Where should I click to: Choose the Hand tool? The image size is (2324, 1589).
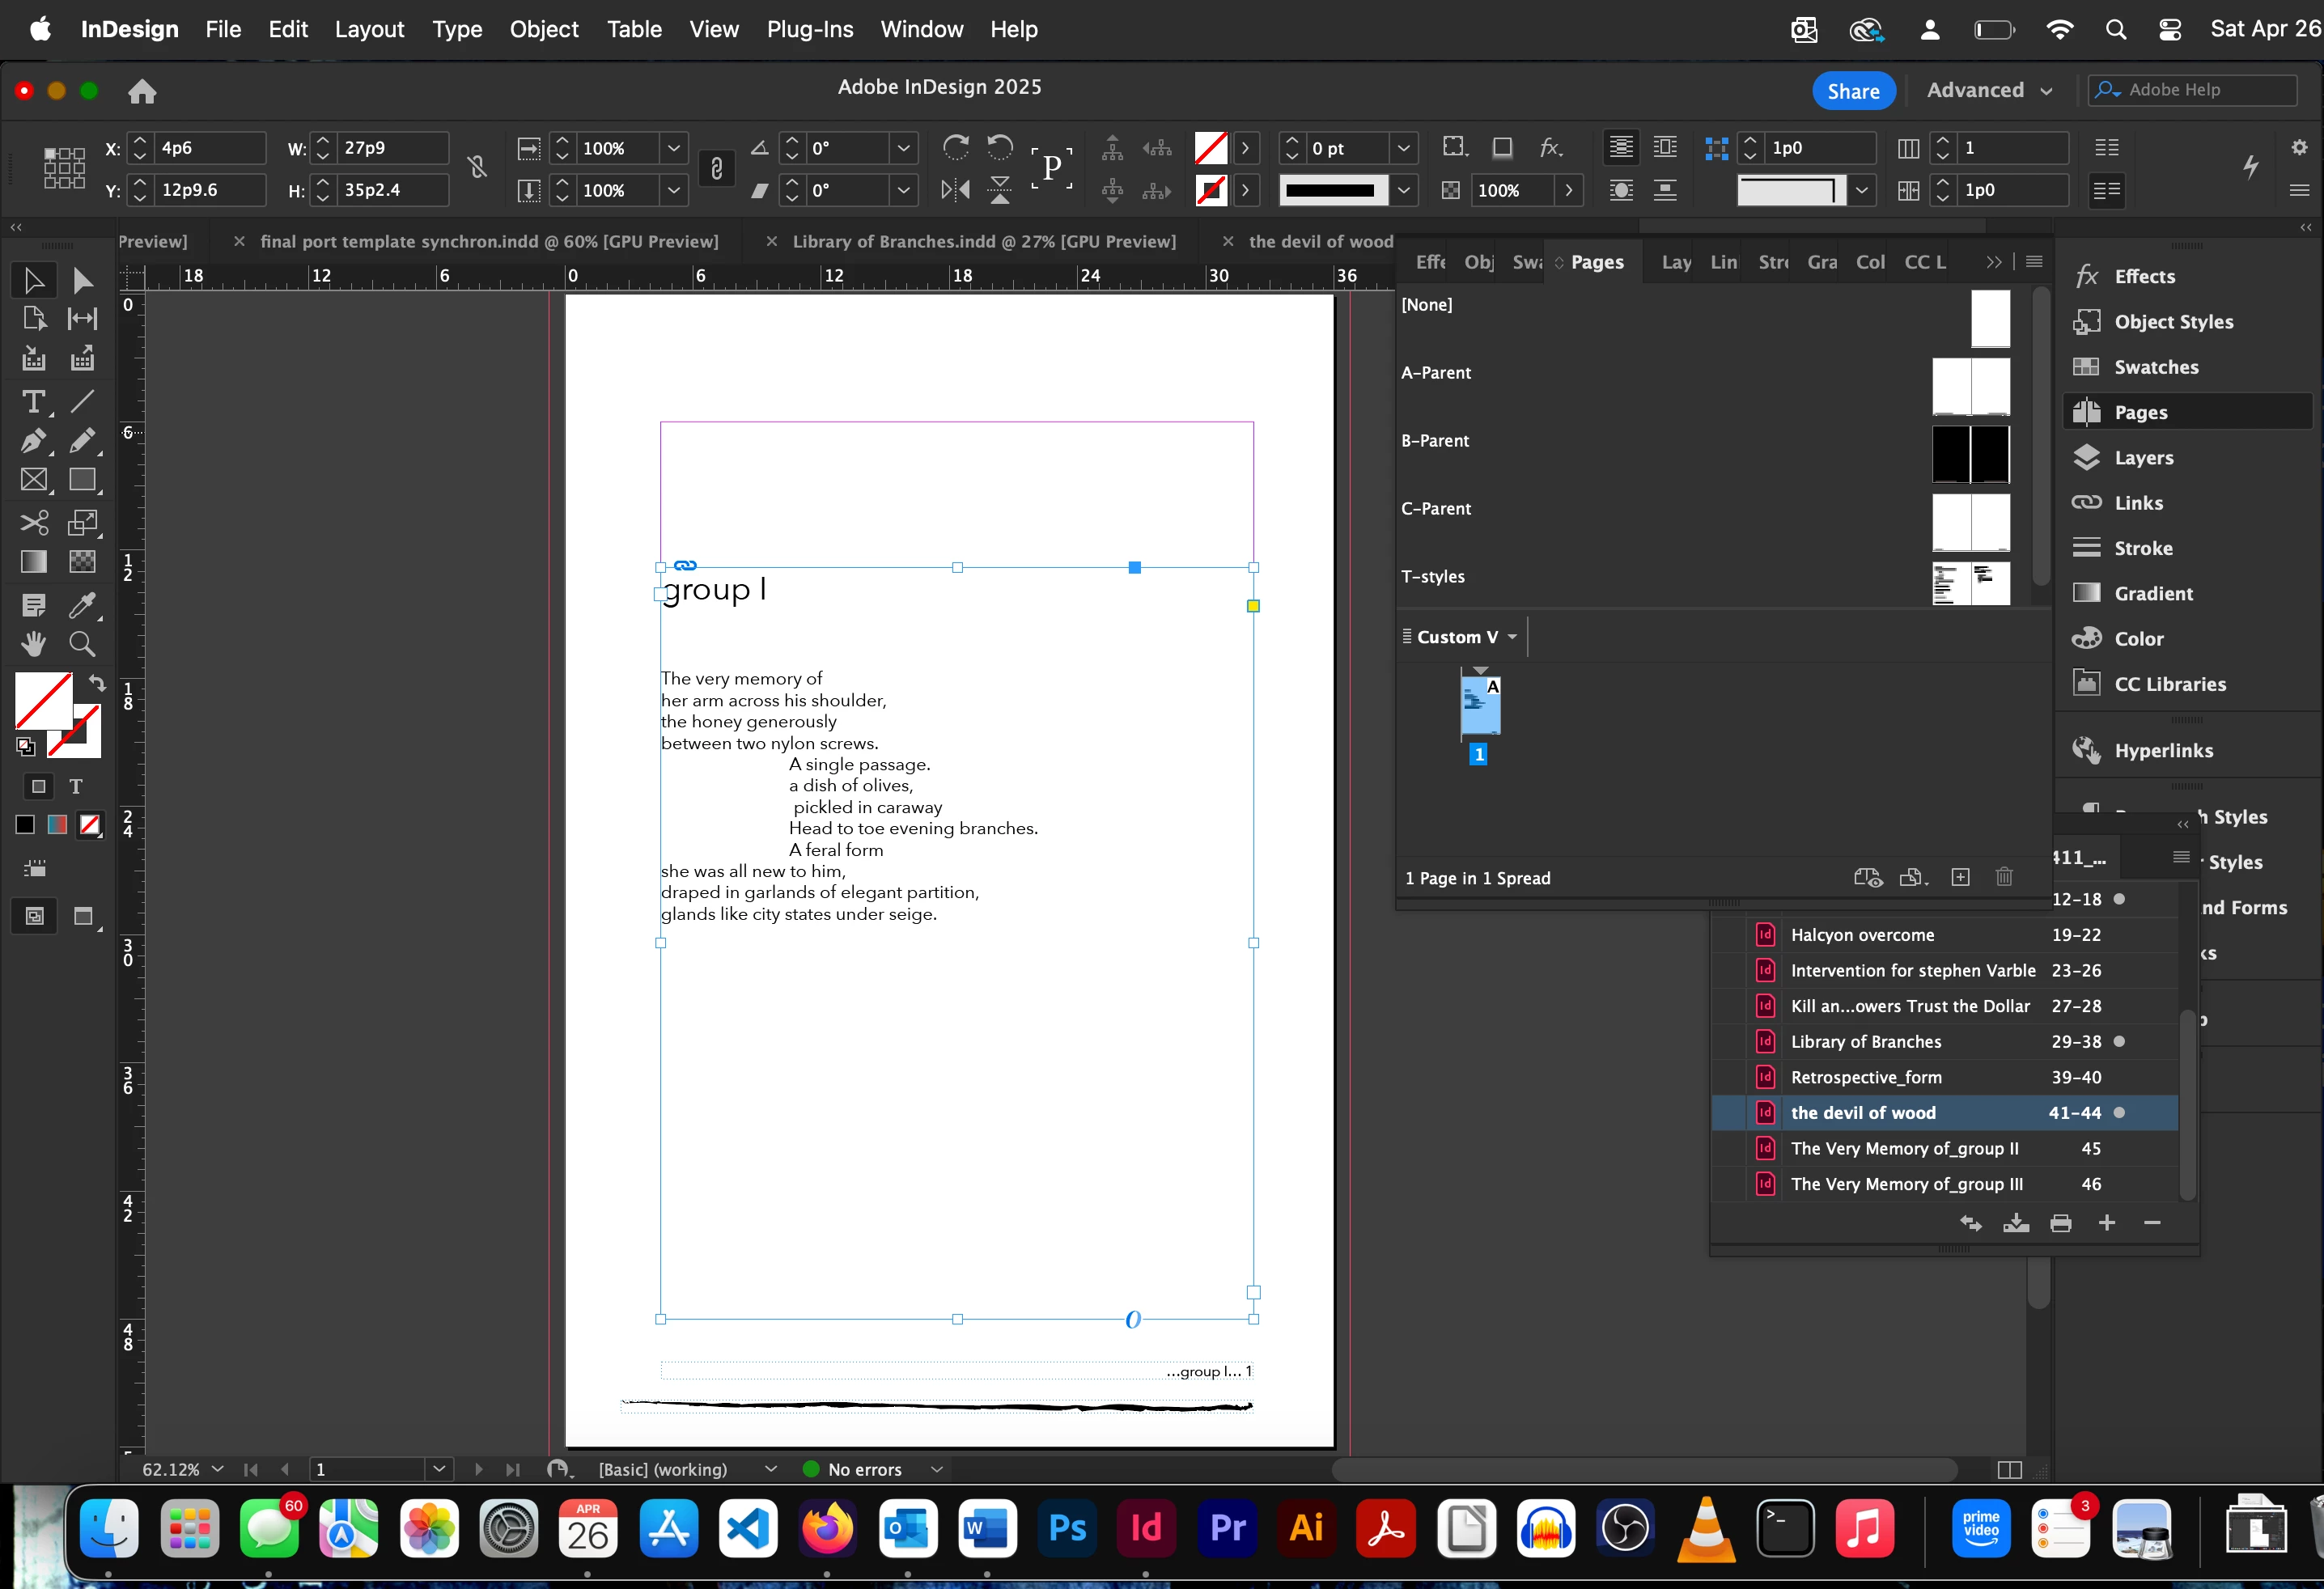tap(33, 645)
